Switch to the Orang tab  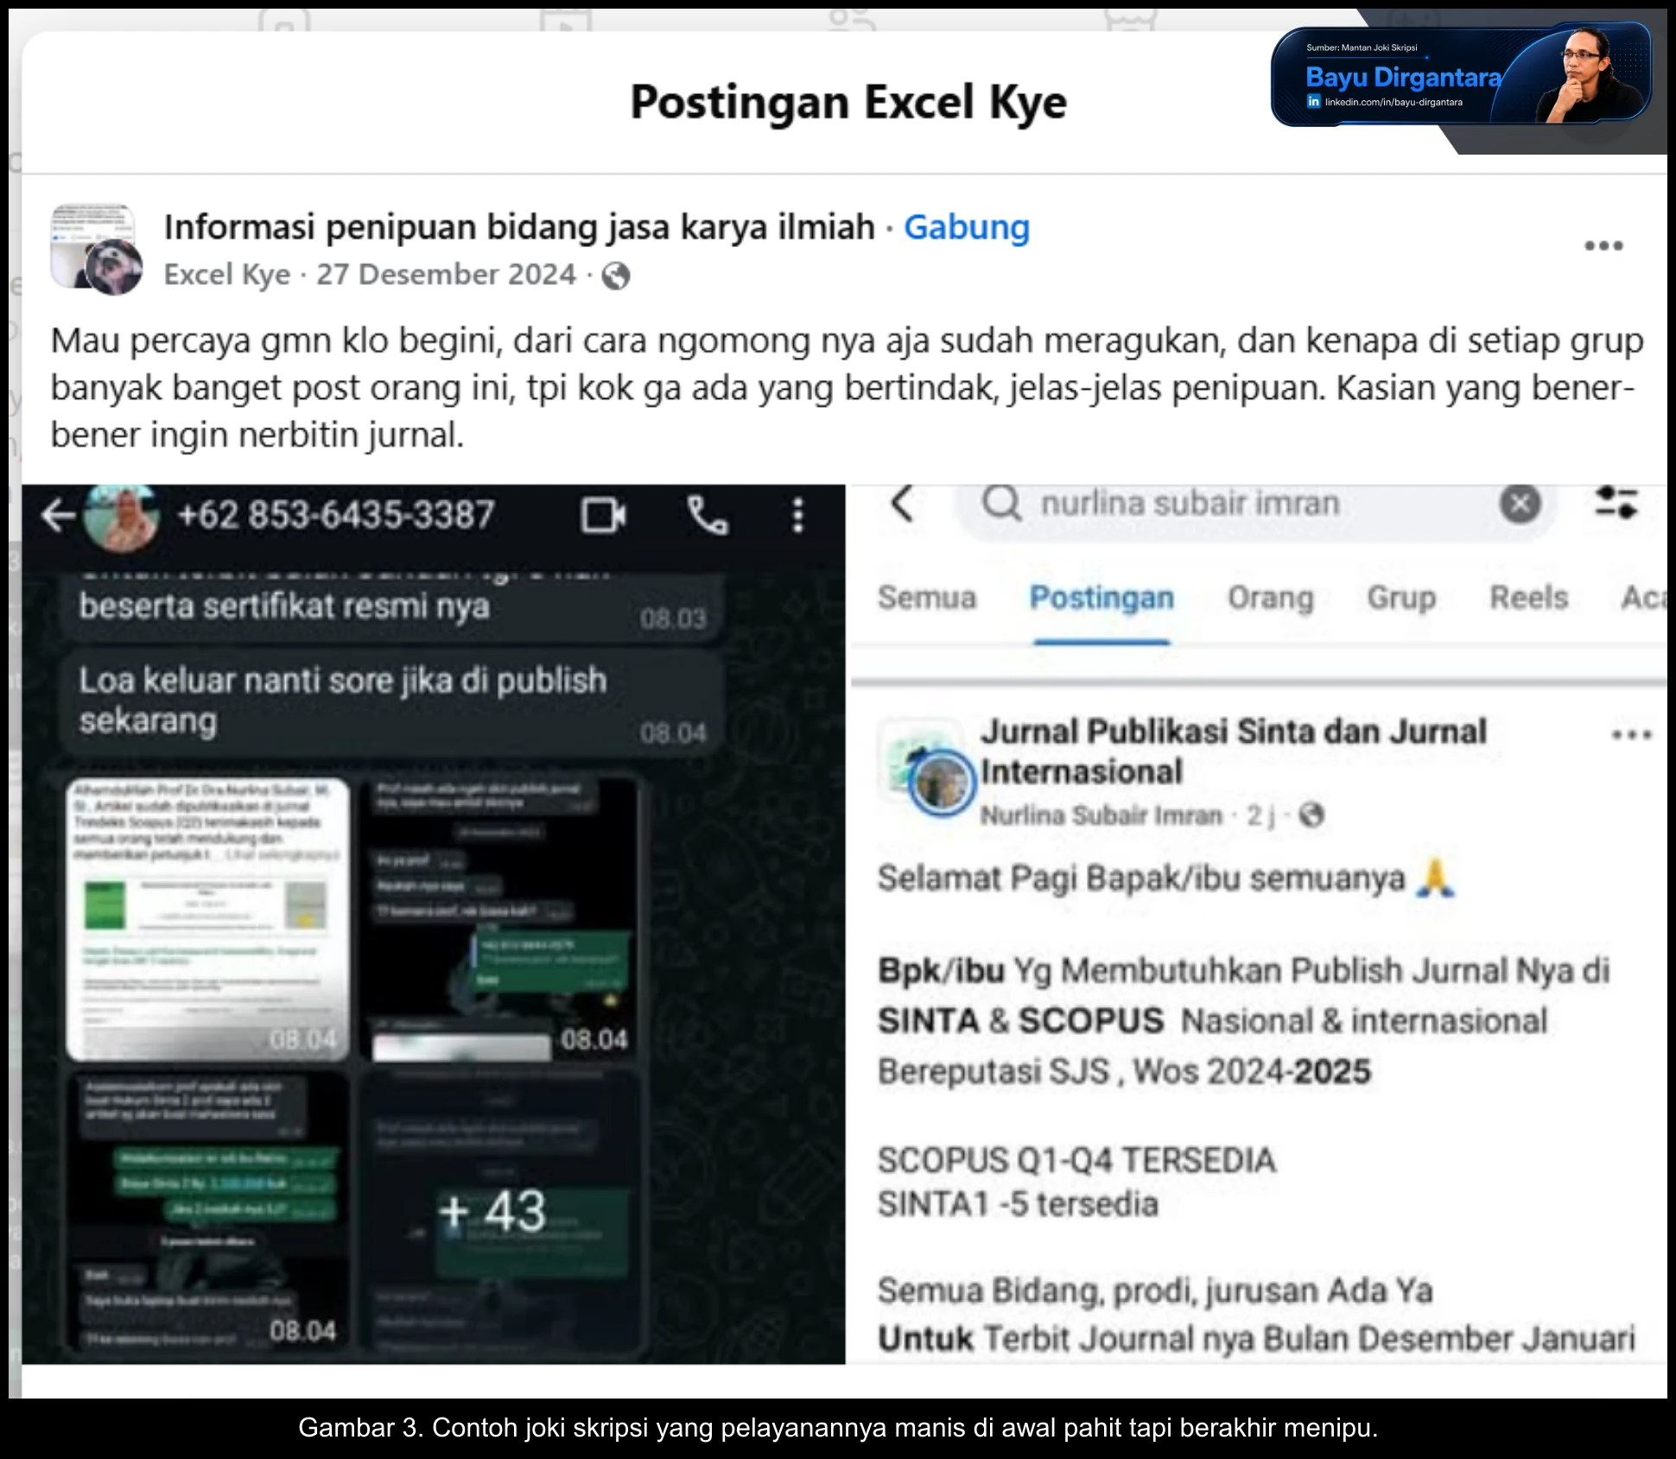(x=1271, y=598)
